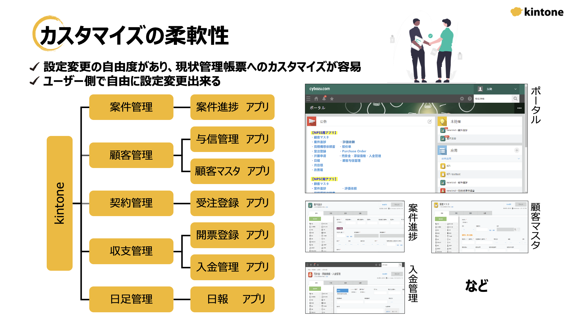Open 顧客マスタ link under NPSC用アプリ
Viewport: 570px width, 320px height.
[321, 184]
